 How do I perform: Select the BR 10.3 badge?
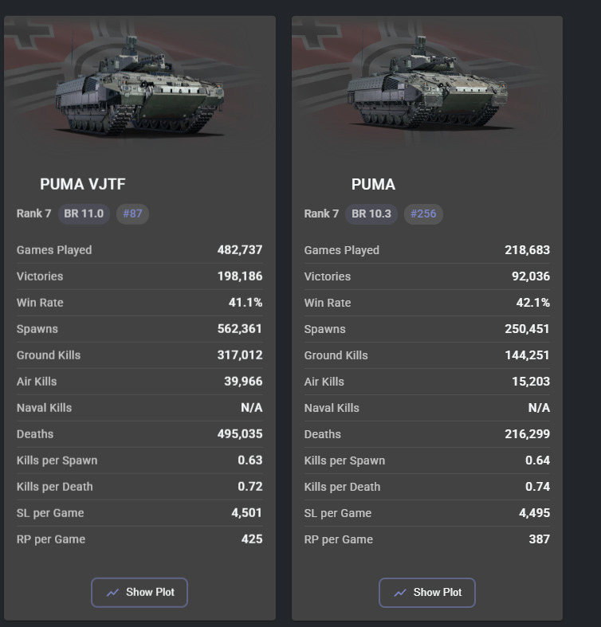tap(371, 214)
